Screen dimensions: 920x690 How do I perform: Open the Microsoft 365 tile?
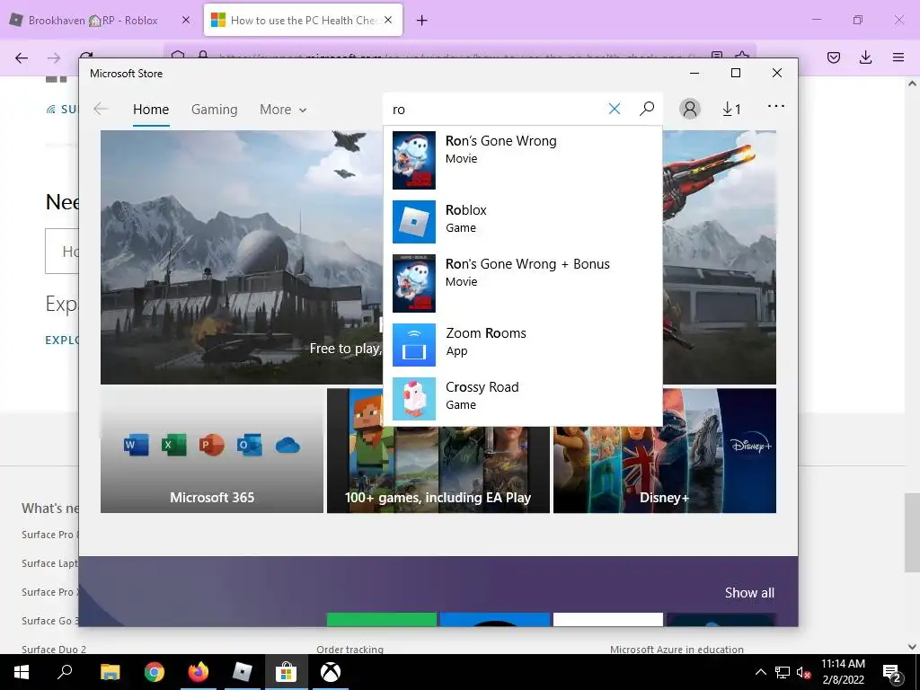point(212,451)
